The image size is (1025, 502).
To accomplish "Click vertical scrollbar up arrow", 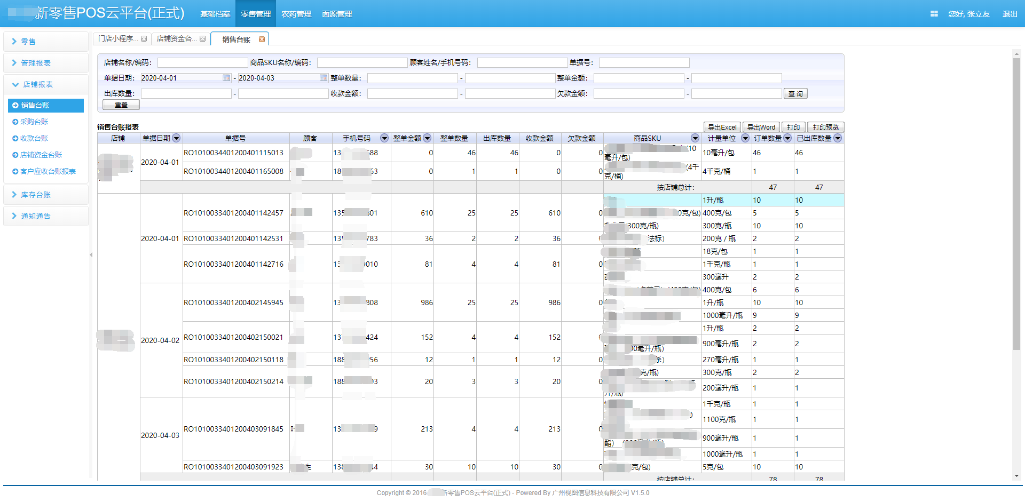I will point(1016,53).
